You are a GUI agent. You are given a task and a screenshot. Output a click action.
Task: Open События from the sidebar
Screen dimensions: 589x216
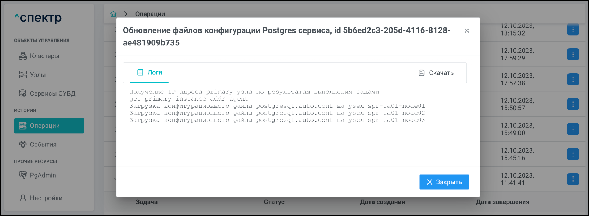[43, 145]
